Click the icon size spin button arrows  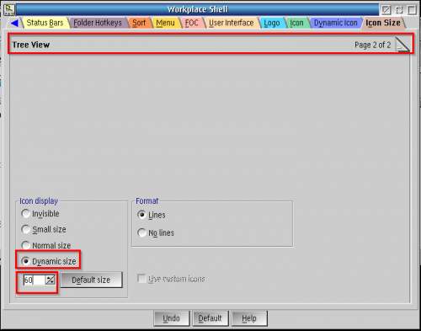(x=51, y=280)
